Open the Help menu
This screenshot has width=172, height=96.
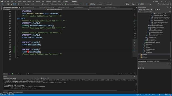(59, 1)
